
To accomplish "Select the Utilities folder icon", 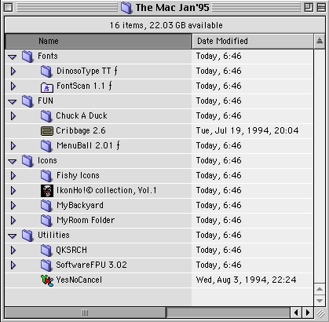I will (x=27, y=236).
